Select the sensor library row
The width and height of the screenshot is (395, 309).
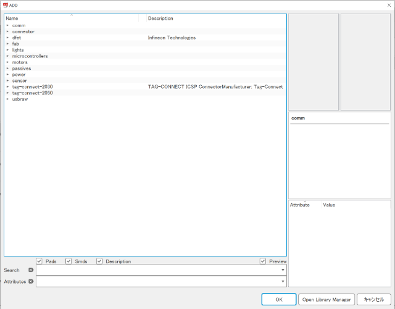click(x=145, y=81)
